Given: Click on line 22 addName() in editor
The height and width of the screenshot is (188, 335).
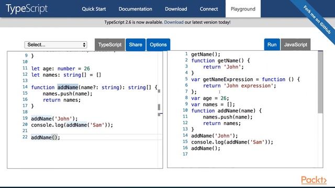Looking at the screenshot, I should (46, 137).
